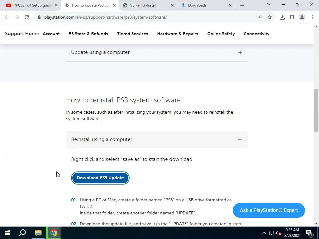Switch to RPCS3 Full Setup guide tab
Viewport: 319px width, 239px height.
30,5
